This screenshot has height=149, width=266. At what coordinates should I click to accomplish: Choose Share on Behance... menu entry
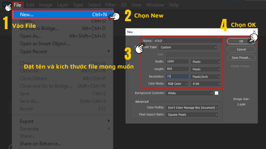[63, 144]
